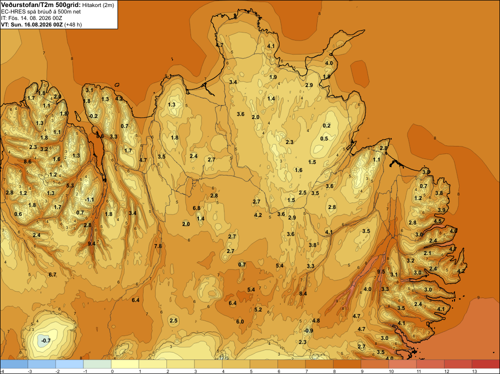The image size is (500, 374).
Task: Click the EC-HRES model description line
Action: tap(41, 11)
